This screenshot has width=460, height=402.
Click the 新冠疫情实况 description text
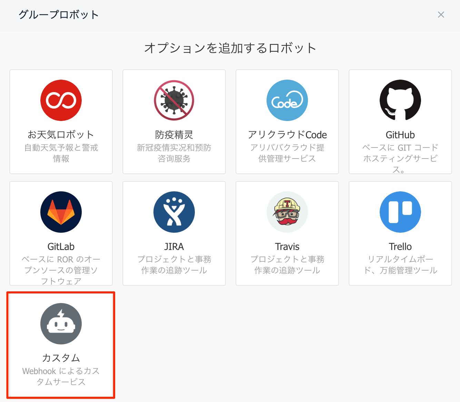[174, 153]
